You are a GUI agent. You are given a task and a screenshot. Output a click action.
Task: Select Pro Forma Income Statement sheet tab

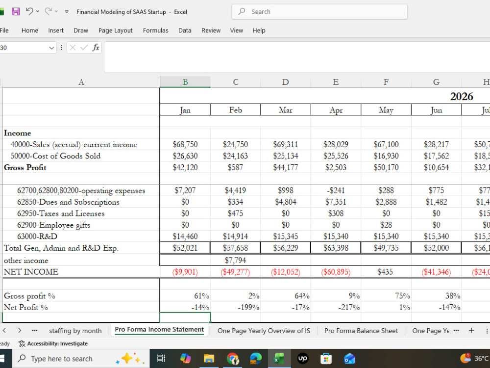click(x=159, y=330)
